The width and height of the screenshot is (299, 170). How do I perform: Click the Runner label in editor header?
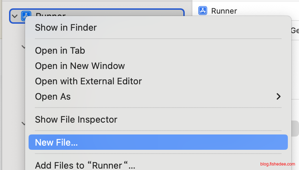(x=224, y=11)
